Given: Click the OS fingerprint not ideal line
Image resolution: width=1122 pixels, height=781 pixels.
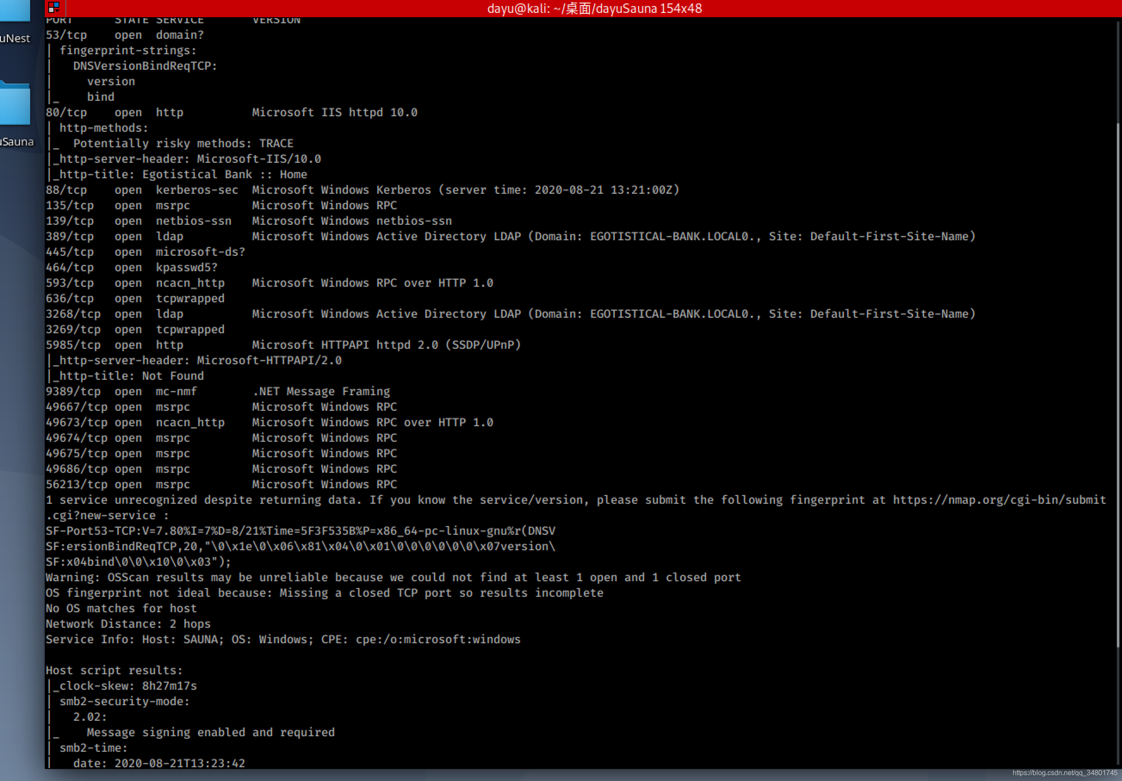Looking at the screenshot, I should click(x=325, y=593).
